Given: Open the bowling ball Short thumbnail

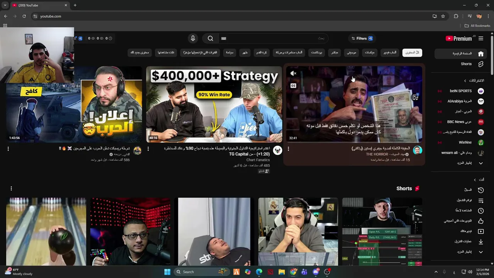Looking at the screenshot, I should tap(46, 232).
